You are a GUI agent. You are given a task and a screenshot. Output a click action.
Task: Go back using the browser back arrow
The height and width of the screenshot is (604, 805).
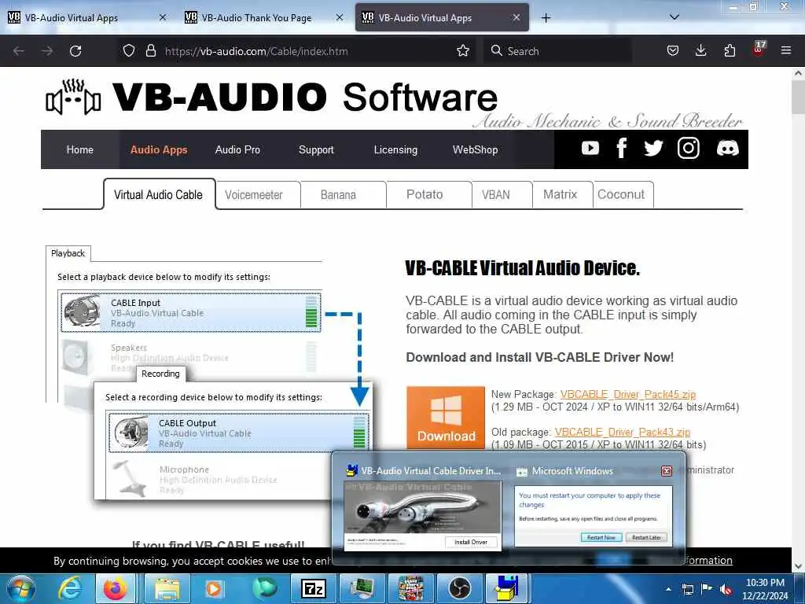(x=19, y=51)
